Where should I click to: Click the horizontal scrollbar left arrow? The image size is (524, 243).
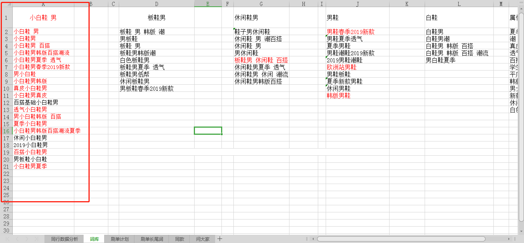pyautogui.click(x=313, y=239)
